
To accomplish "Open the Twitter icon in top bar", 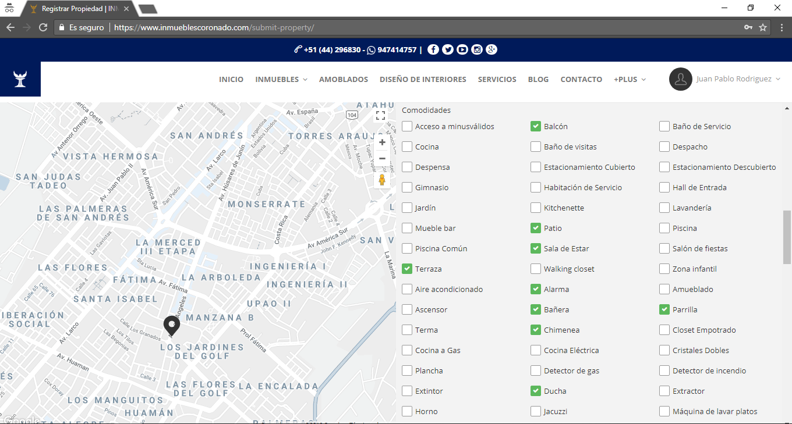I will tap(447, 49).
